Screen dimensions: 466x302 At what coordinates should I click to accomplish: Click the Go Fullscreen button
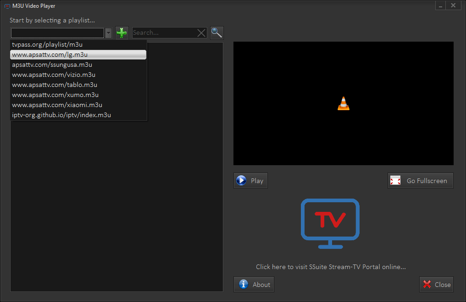click(420, 181)
